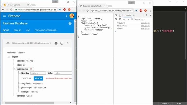187x105 pixels.
Task: Select the apellido tree row
Action: [25, 61]
